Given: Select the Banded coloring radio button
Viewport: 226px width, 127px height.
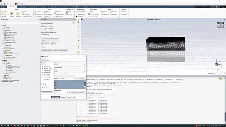Looking at the screenshot, I should coord(43,86).
